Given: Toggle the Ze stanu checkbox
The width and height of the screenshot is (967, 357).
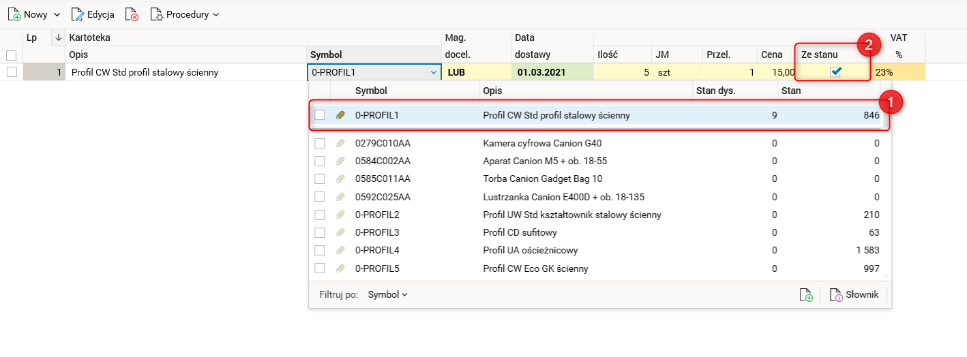Looking at the screenshot, I should (x=835, y=72).
